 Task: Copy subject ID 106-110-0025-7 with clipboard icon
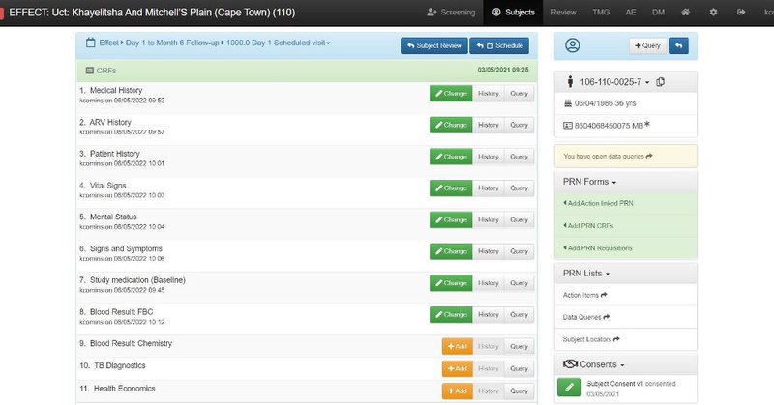(x=661, y=82)
